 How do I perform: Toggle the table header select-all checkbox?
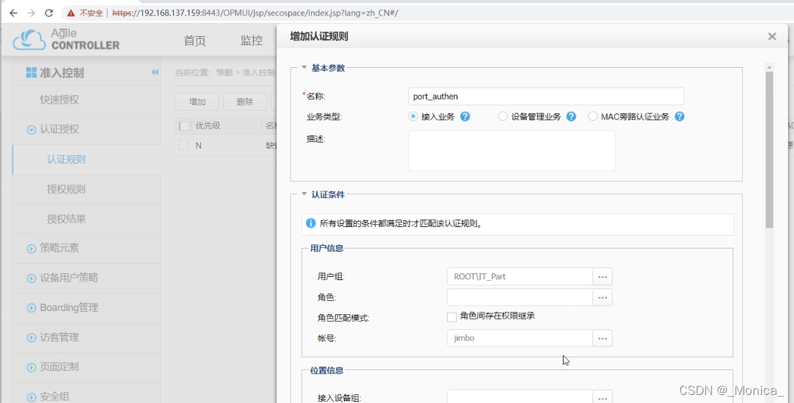tap(184, 126)
